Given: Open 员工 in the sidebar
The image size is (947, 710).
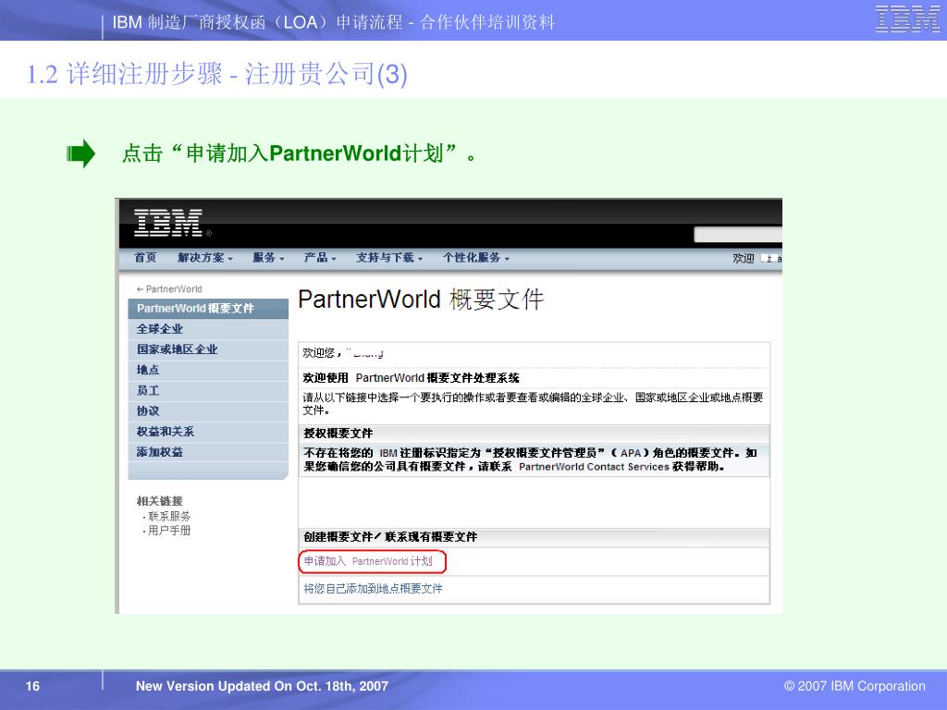Looking at the screenshot, I should (208, 391).
